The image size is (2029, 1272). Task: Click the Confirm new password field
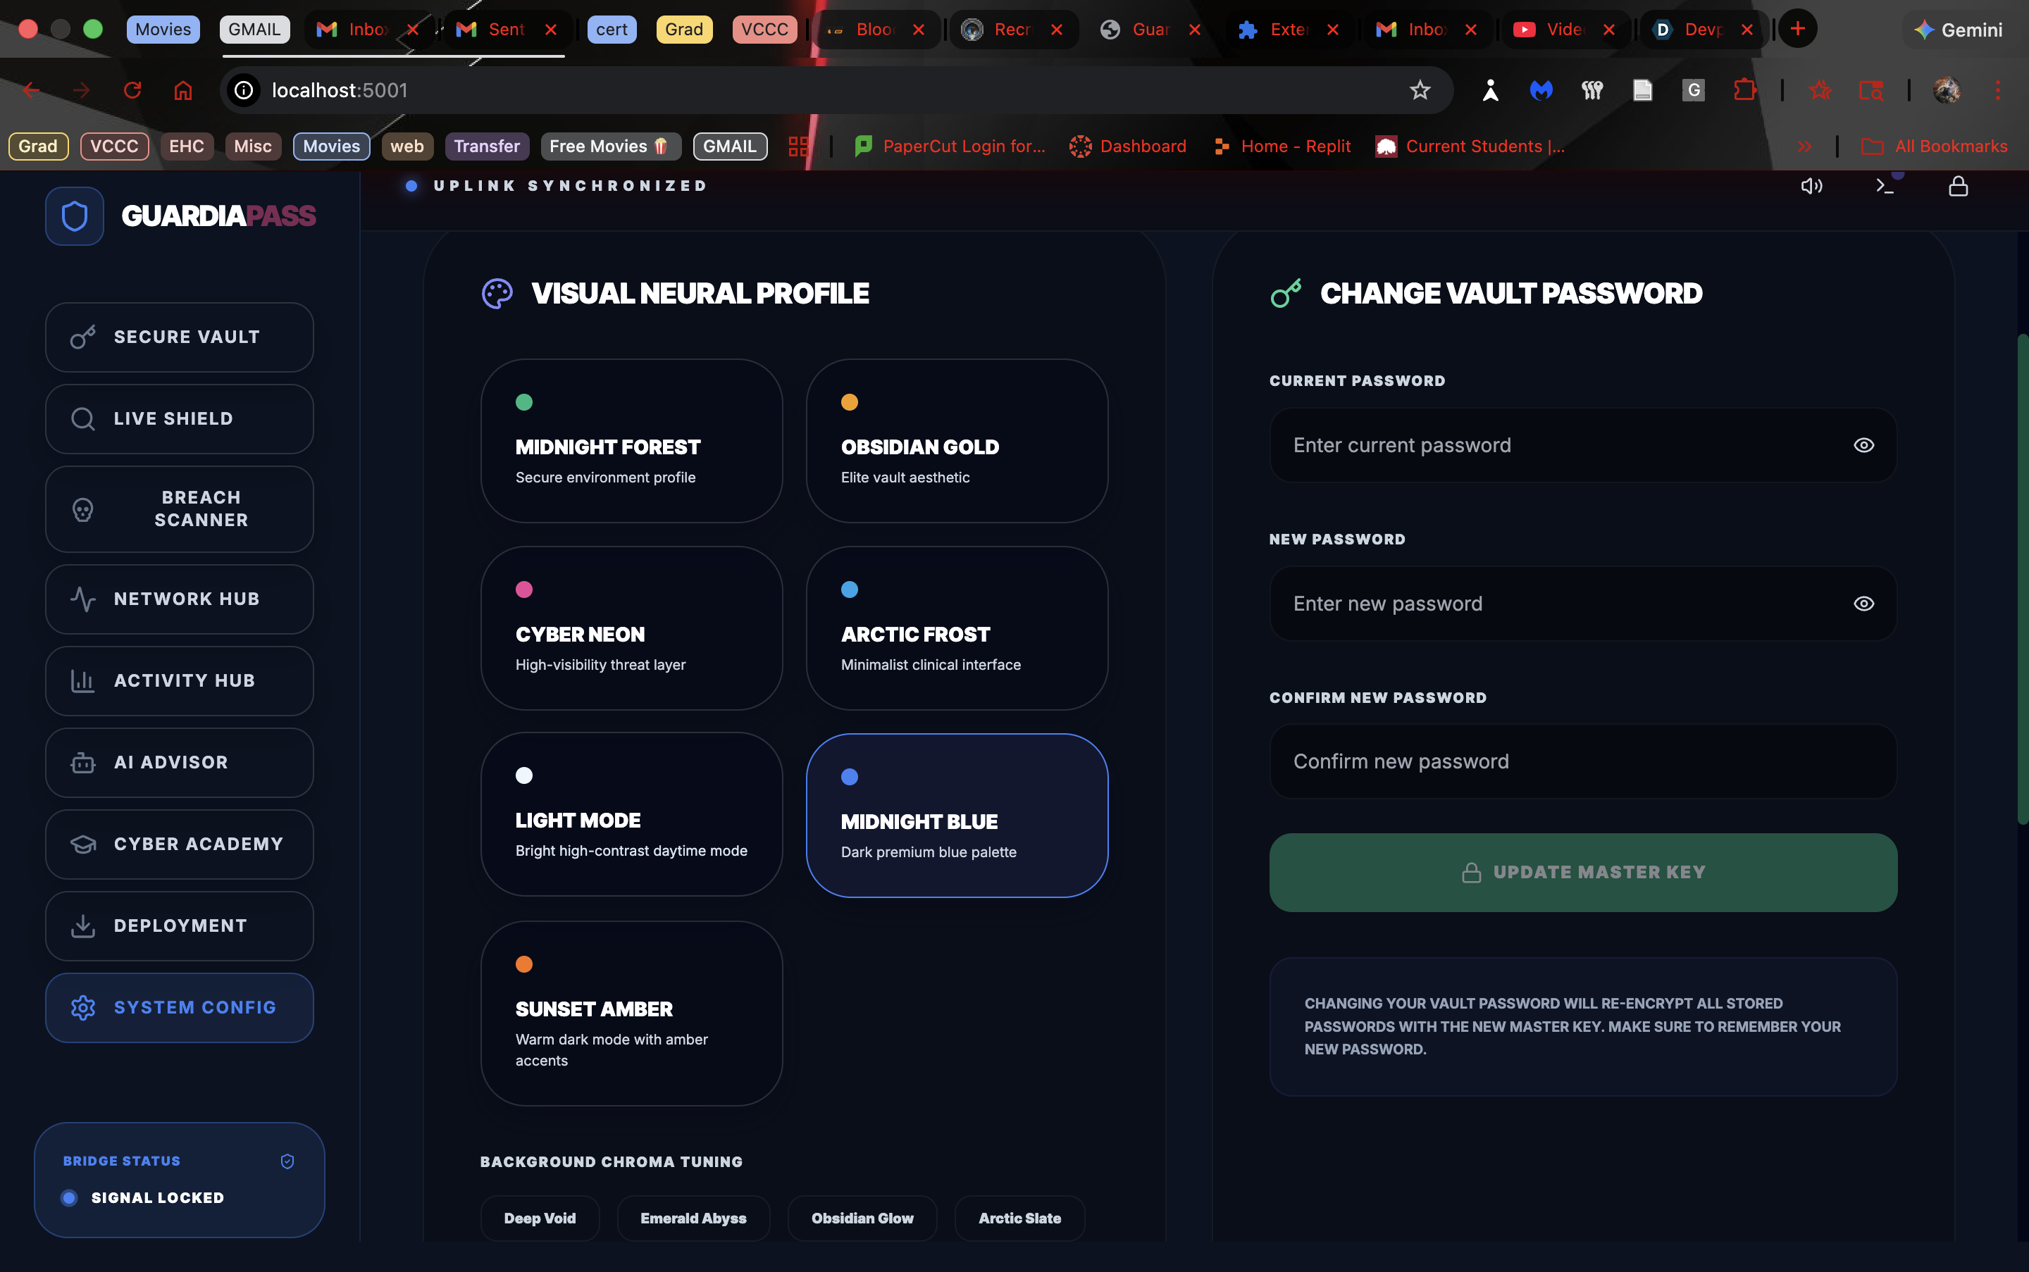1583,761
